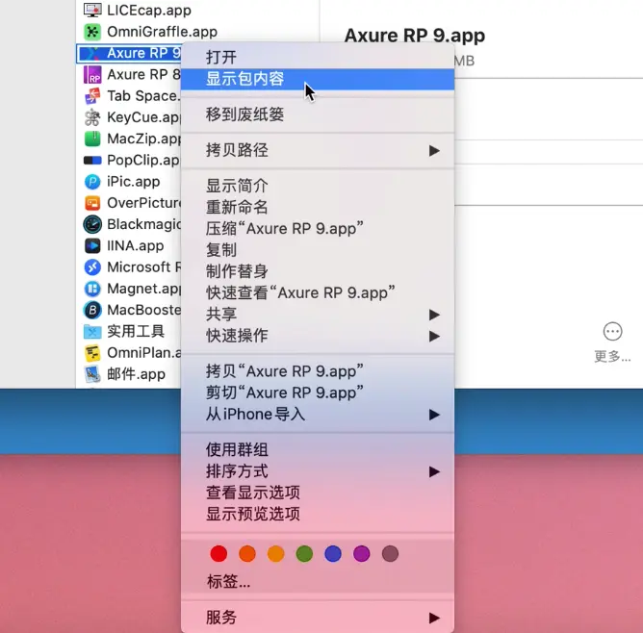The image size is (643, 633).
Task: Select 实用工具 folder name
Action: 136,332
